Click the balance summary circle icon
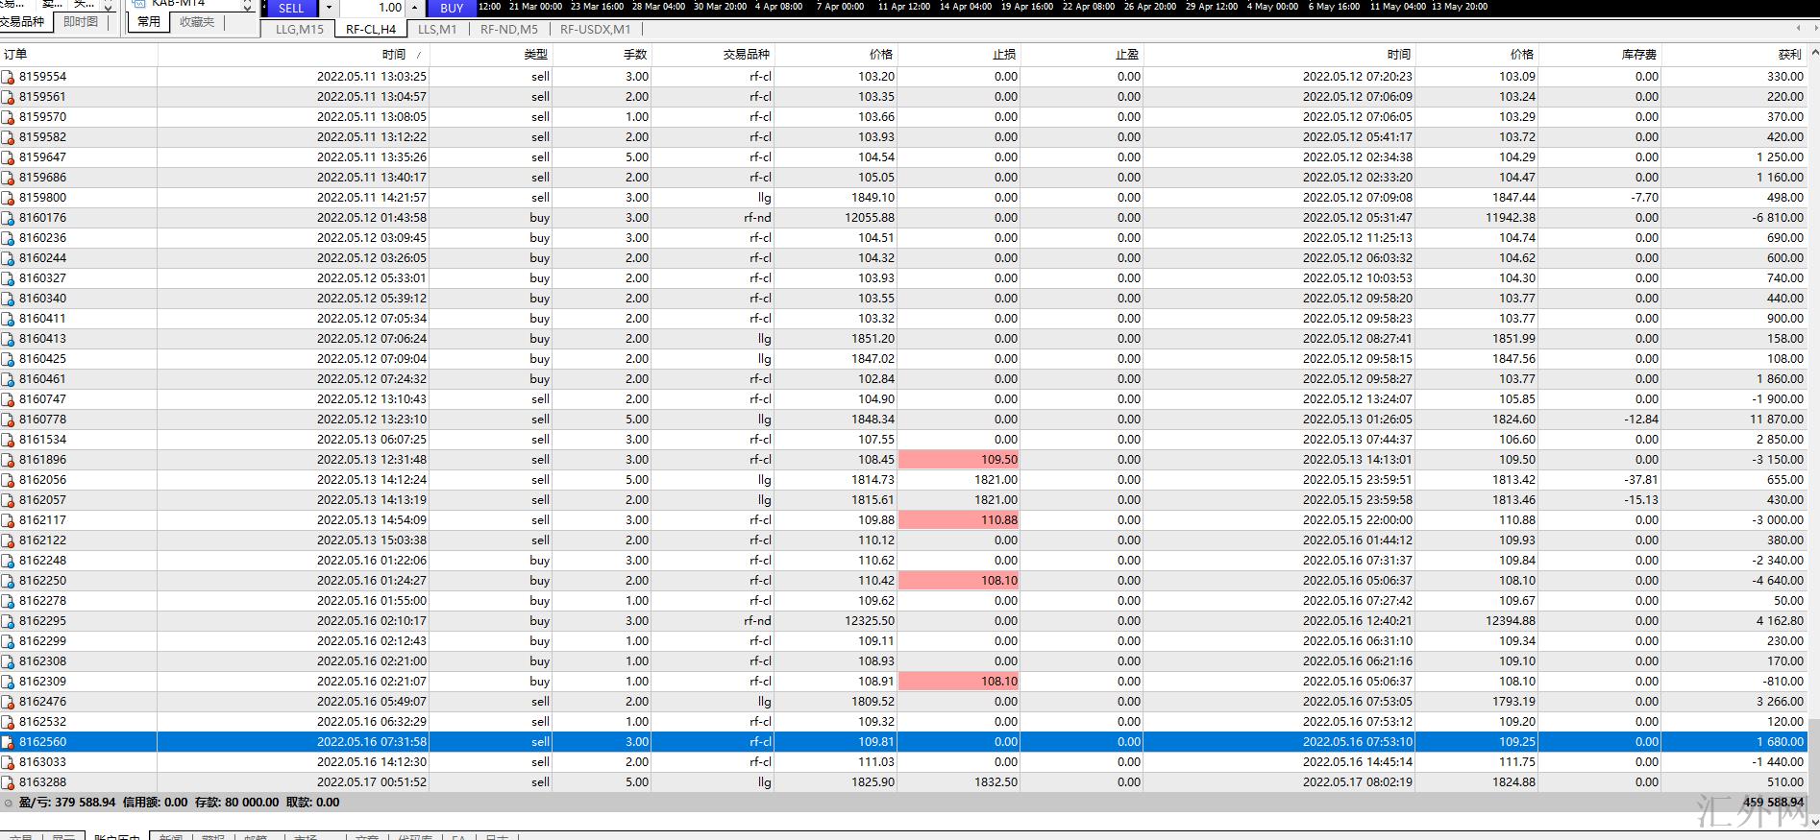The width and height of the screenshot is (1820, 840). point(9,803)
